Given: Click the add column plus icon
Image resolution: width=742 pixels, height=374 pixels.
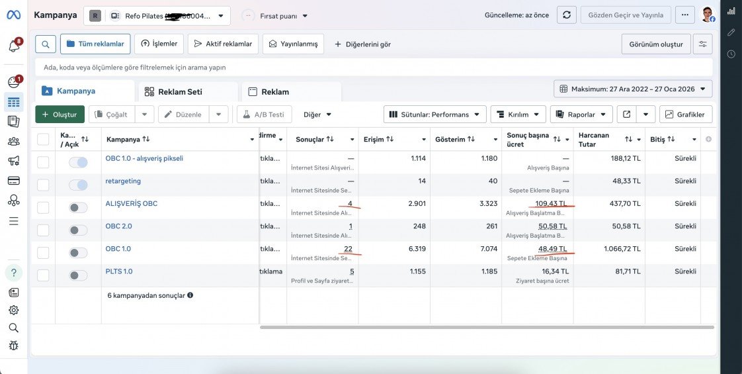Looking at the screenshot, I should point(708,139).
